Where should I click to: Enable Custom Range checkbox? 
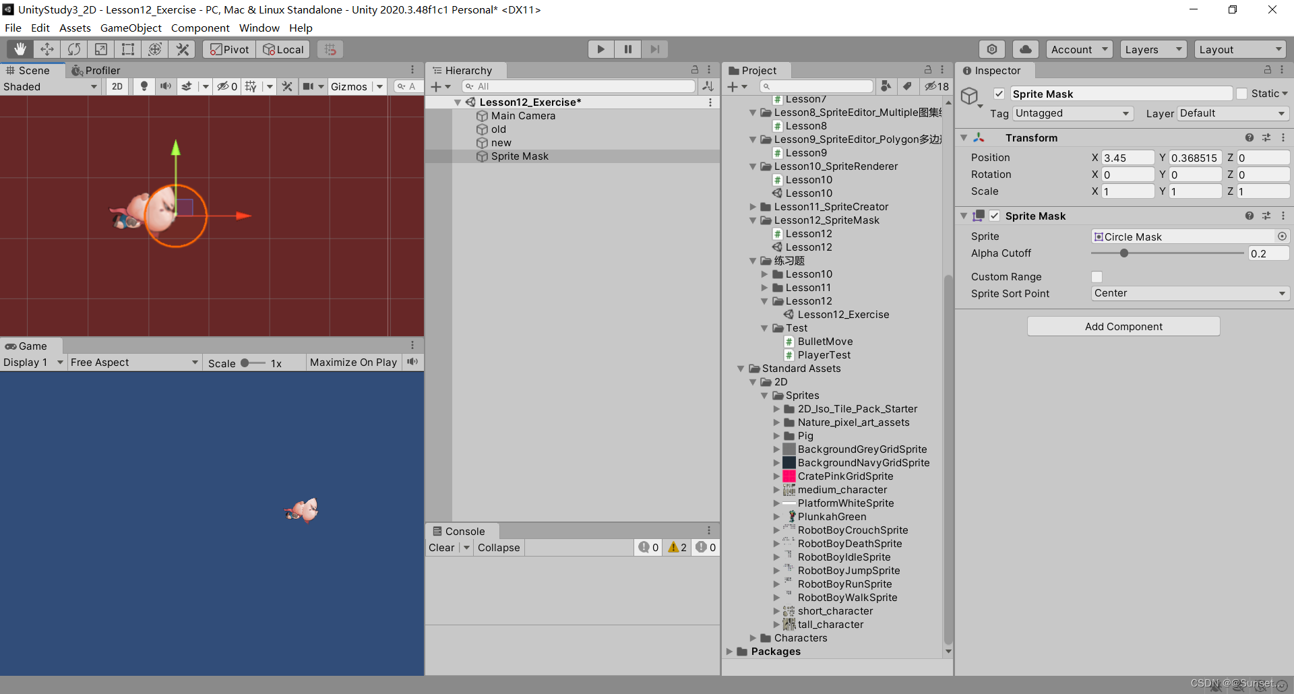(1097, 277)
